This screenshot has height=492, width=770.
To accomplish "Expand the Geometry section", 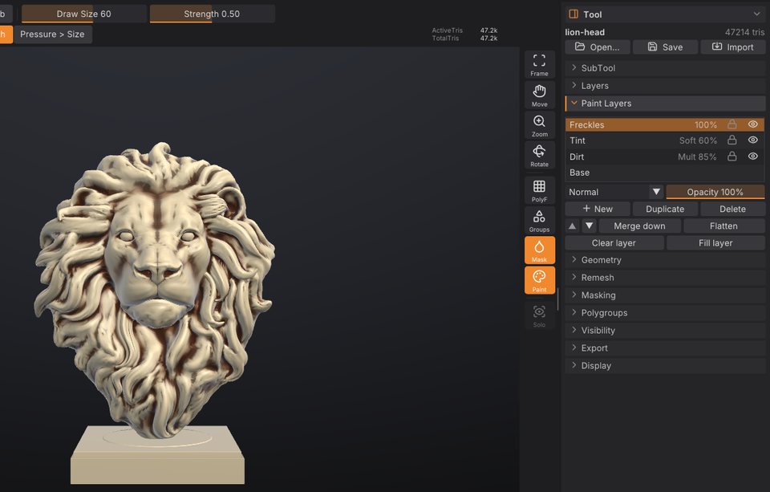I will coord(666,260).
